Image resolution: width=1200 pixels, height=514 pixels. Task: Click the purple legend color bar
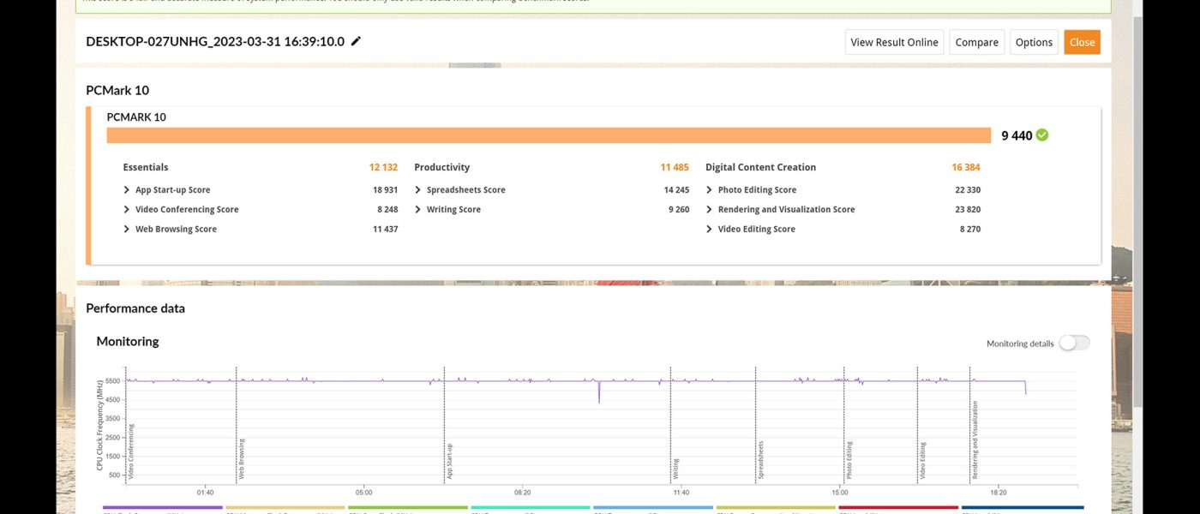coord(162,507)
